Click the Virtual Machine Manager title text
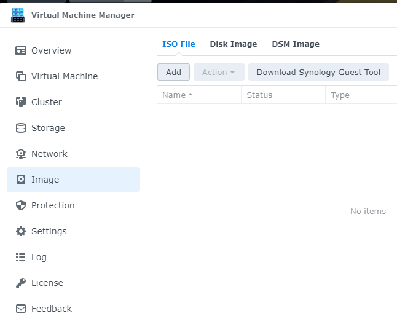 83,15
